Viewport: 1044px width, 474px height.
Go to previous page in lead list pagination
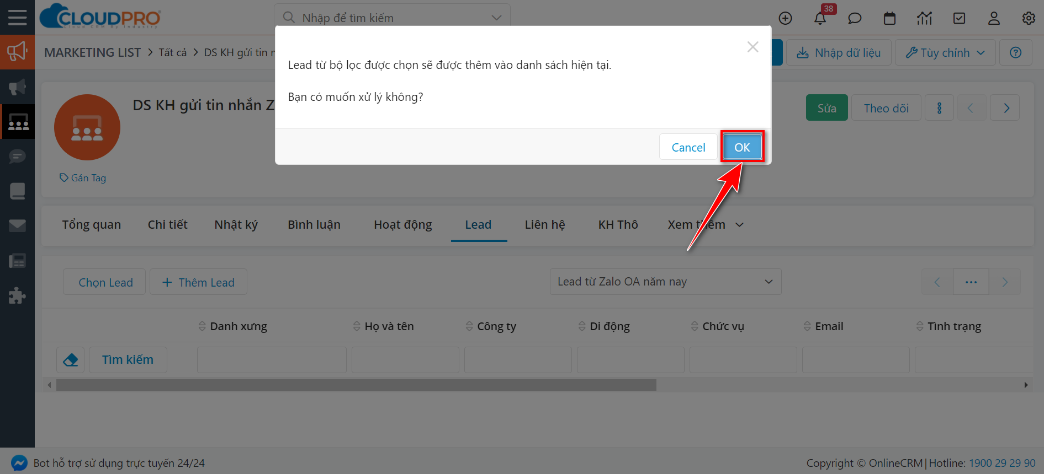coord(937,282)
